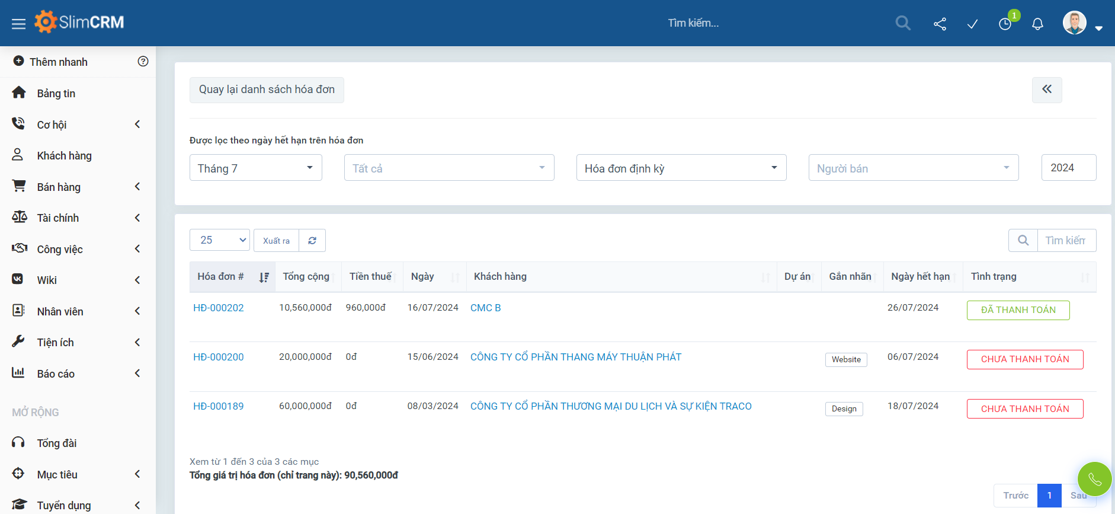The image size is (1115, 514).
Task: Go to Khách hàng in the sidebar
Action: pos(64,156)
